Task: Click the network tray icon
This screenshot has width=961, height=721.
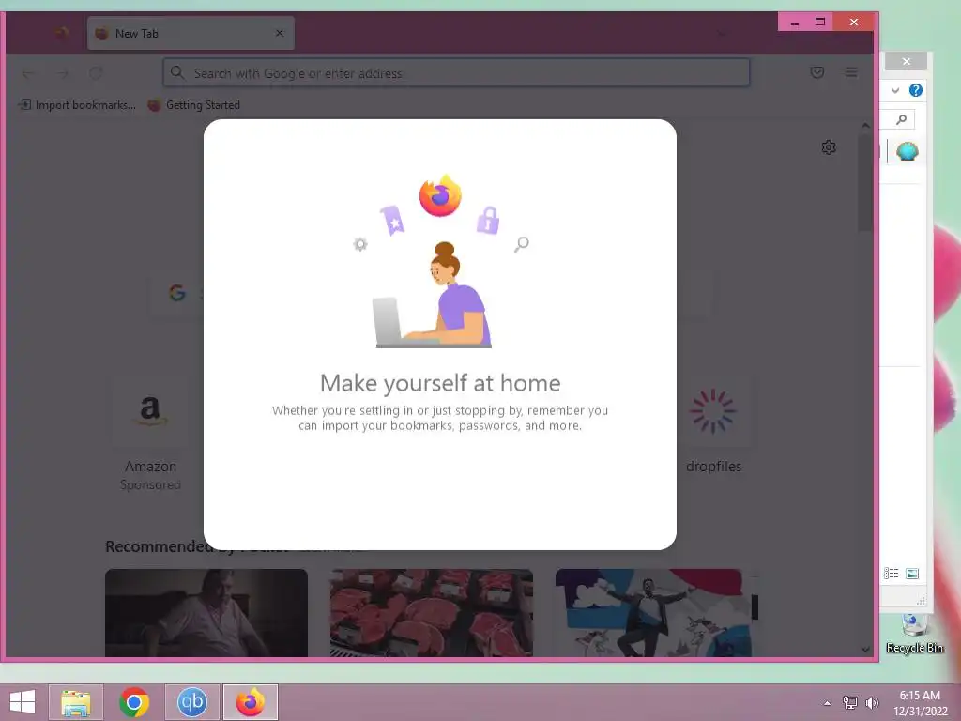Action: pos(849,702)
